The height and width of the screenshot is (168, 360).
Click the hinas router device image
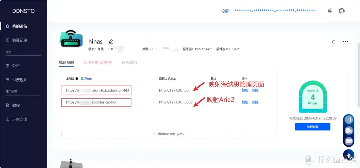71,39
